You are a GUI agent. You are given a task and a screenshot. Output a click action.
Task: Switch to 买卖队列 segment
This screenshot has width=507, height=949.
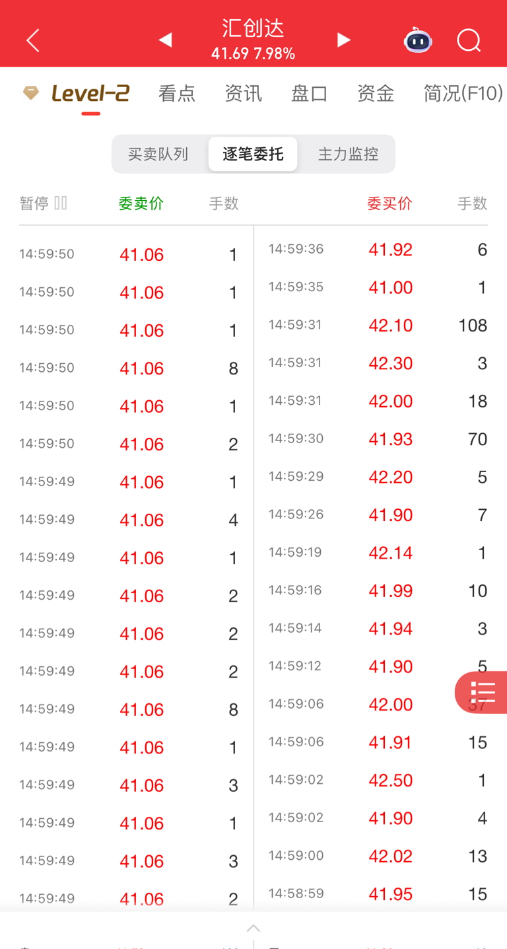[158, 155]
